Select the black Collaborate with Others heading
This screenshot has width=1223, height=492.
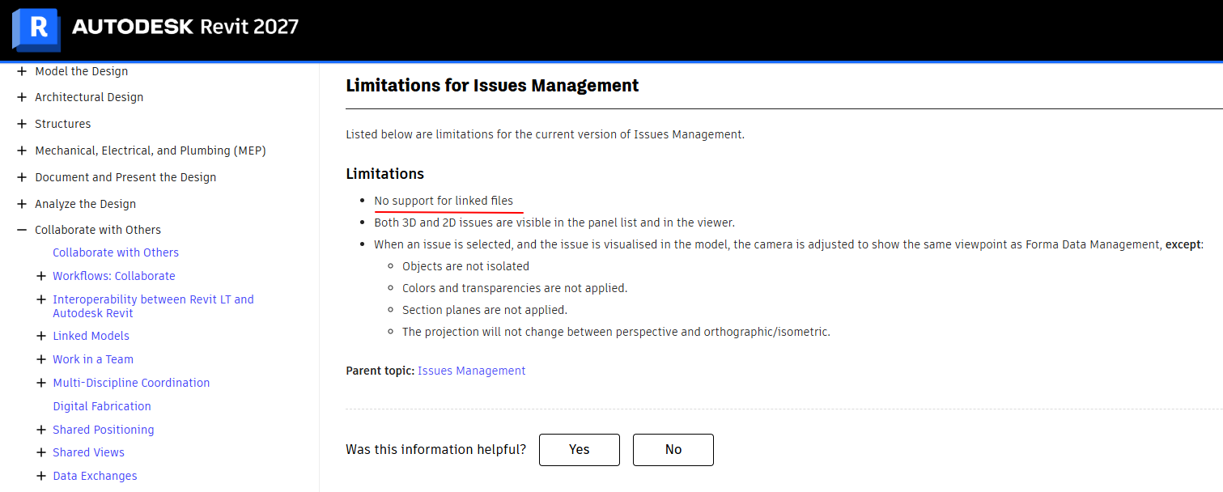coord(98,230)
